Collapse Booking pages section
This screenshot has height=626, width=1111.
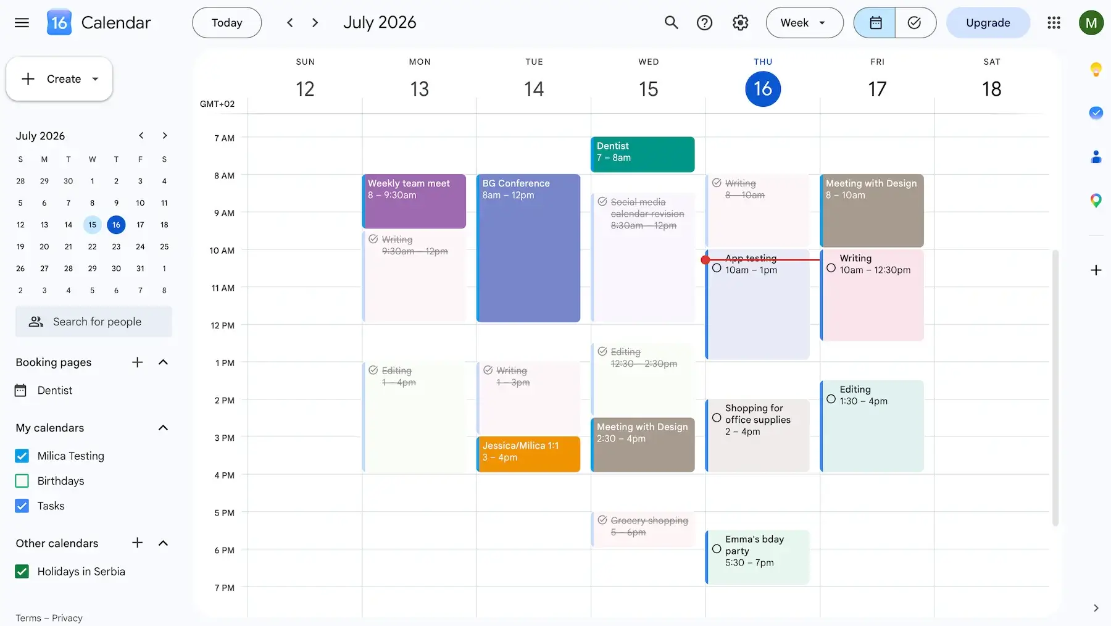point(163,362)
